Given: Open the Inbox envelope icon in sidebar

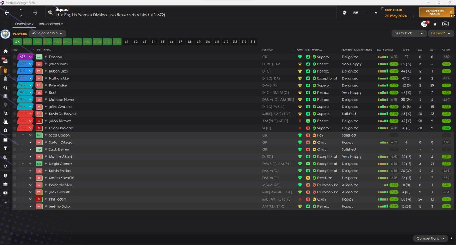Looking at the screenshot, I should [5, 60].
